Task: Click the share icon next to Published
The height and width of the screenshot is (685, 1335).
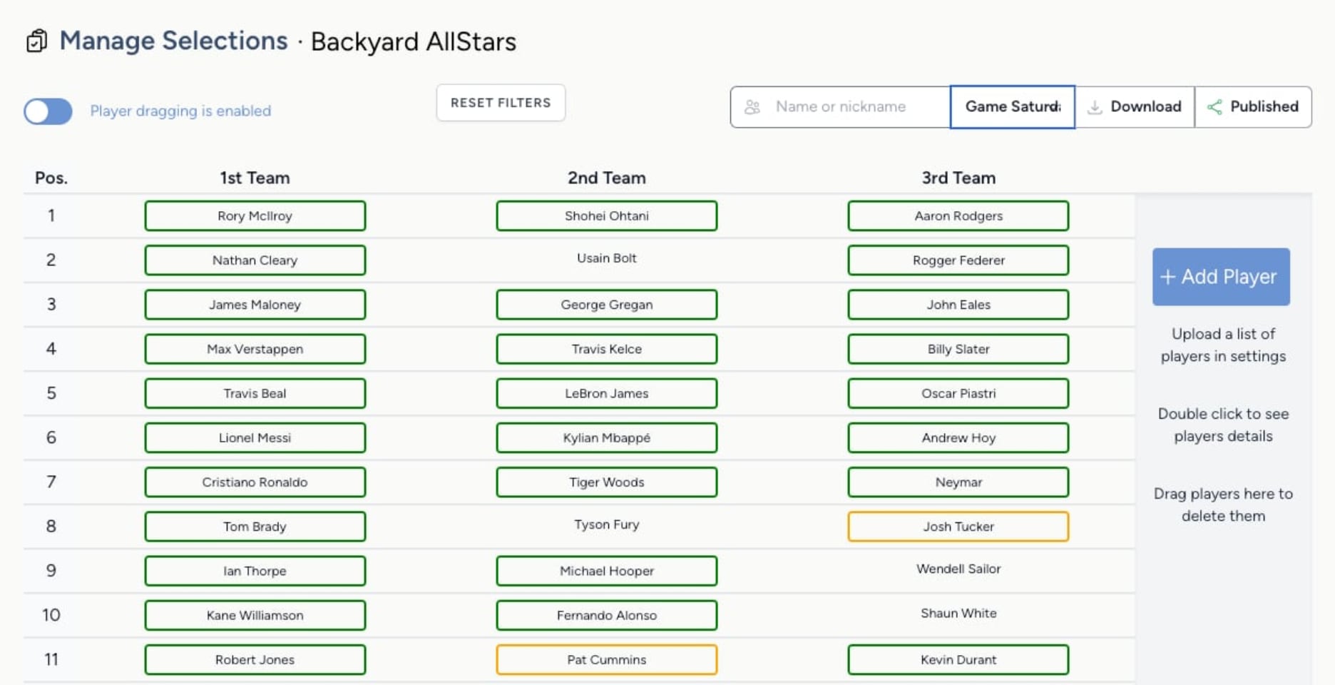Action: (1214, 107)
